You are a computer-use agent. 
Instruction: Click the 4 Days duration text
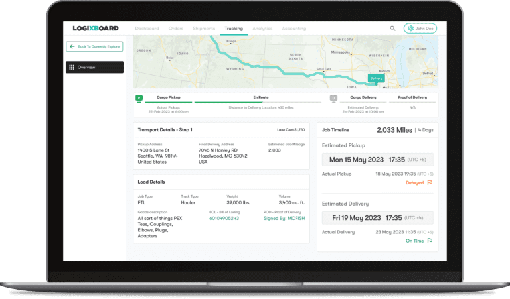pos(426,130)
